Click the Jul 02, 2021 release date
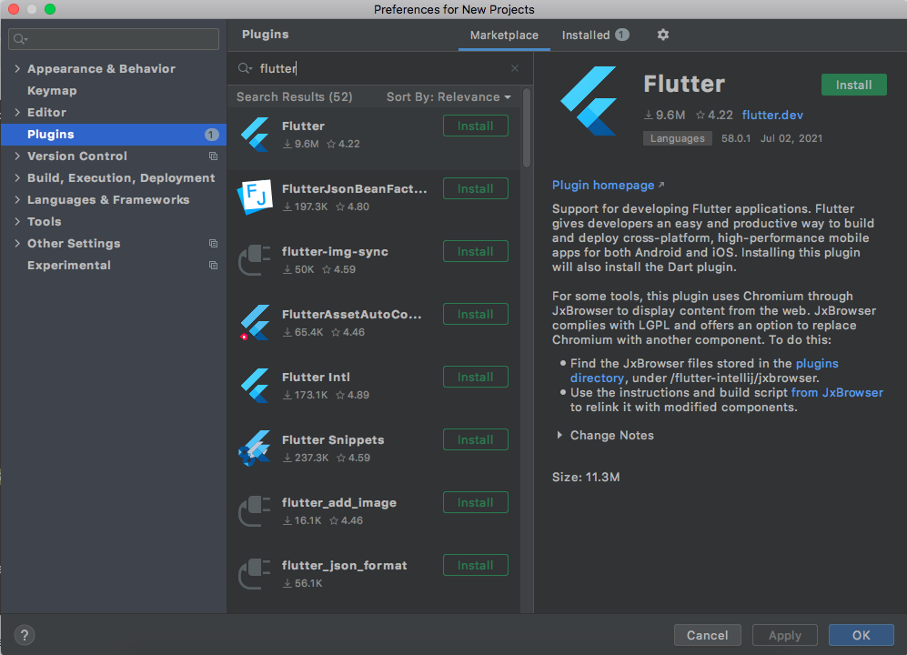The width and height of the screenshot is (907, 655). click(x=791, y=138)
